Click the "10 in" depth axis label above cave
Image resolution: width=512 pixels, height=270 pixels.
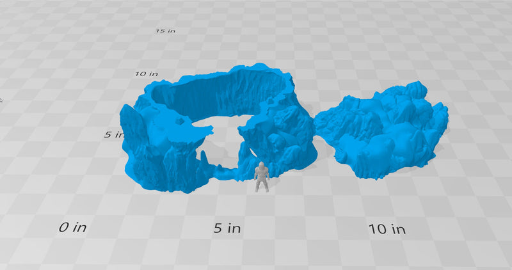pos(147,74)
